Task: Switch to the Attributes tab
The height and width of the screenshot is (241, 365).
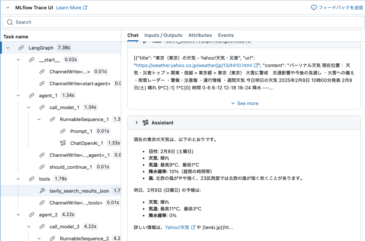Action: click(x=200, y=35)
